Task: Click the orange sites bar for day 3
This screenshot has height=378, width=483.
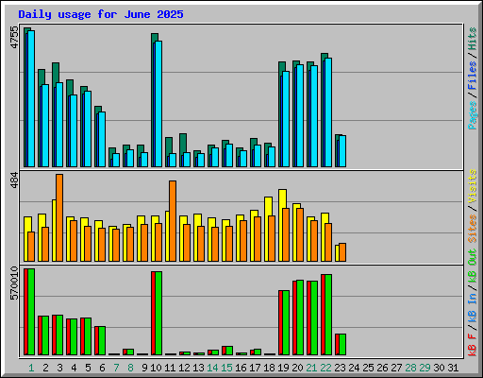Action: coord(59,217)
